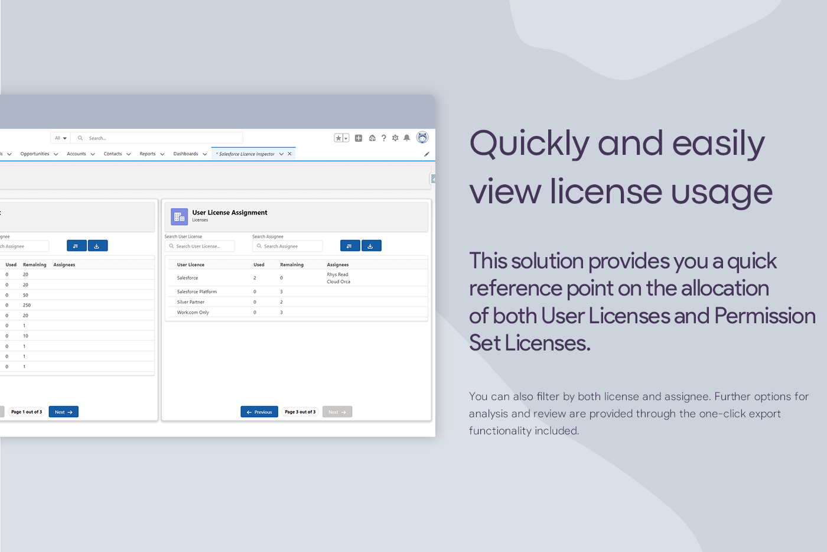The height and width of the screenshot is (552, 827).
Task: Click the page edit pencil icon
Action: coord(426,154)
